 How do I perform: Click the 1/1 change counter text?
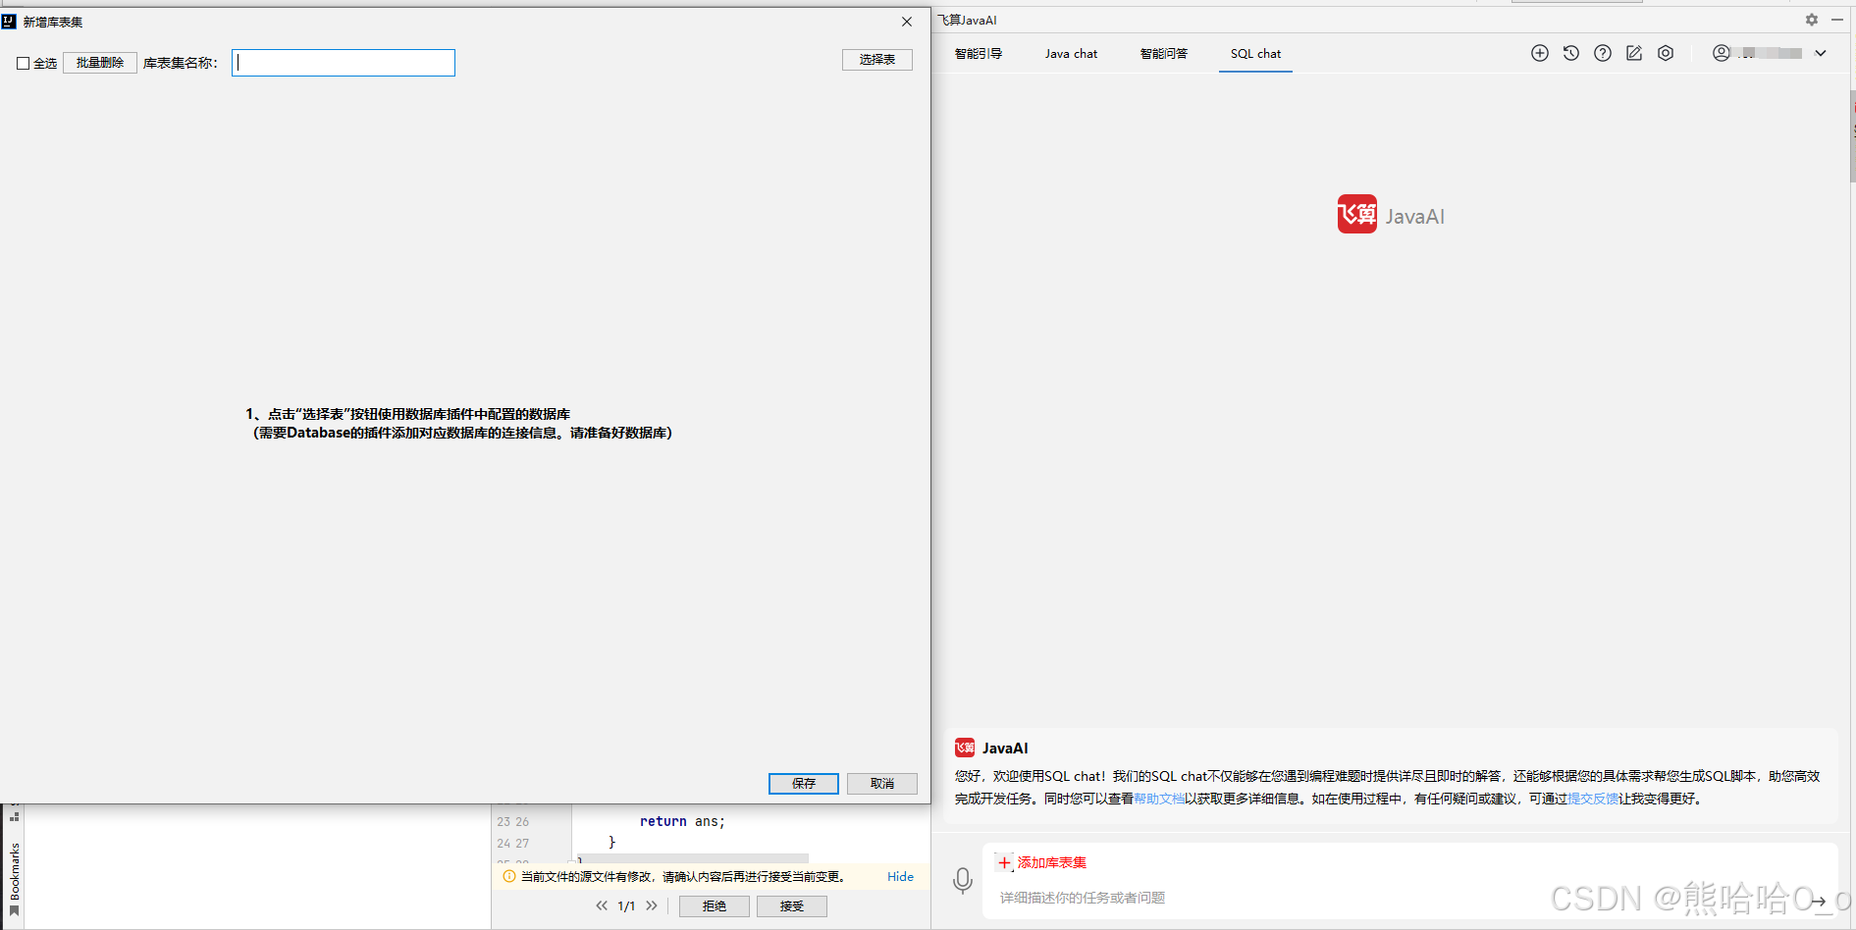click(x=626, y=906)
